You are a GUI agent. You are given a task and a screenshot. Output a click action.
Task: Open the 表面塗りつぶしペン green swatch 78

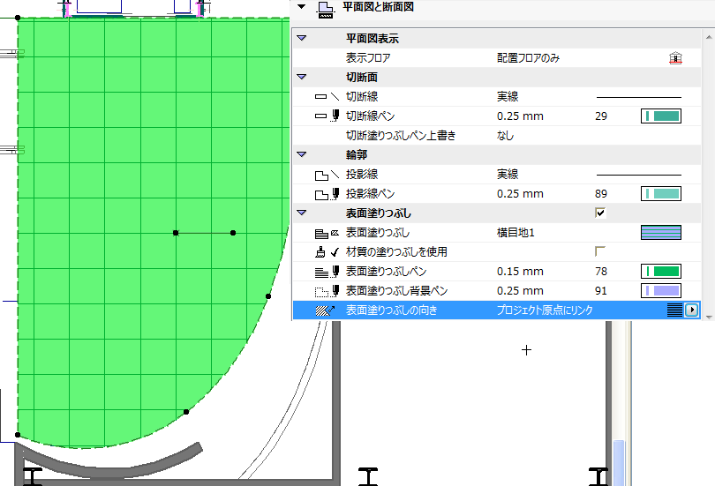tap(661, 271)
